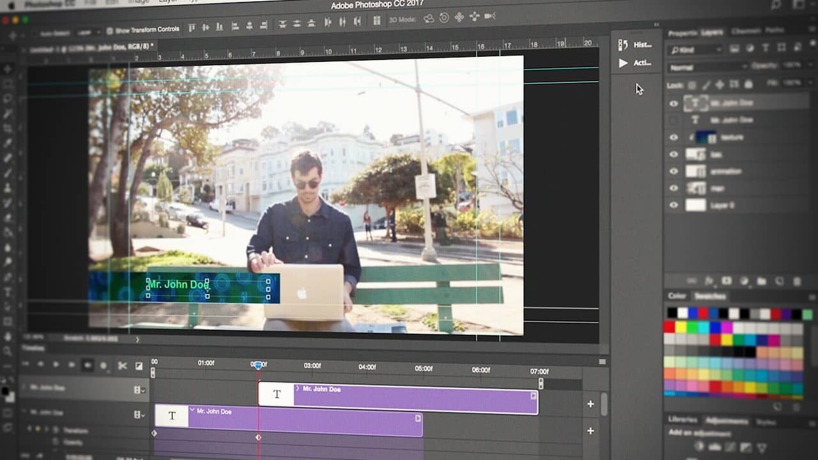Open the History panel icon
This screenshot has width=818, height=460.
624,43
